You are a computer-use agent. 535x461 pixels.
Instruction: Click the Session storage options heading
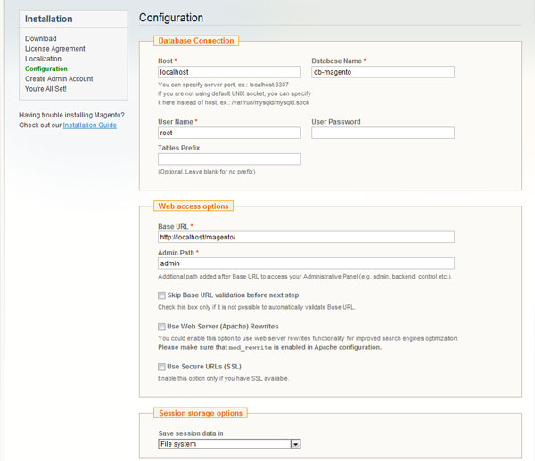click(x=201, y=413)
